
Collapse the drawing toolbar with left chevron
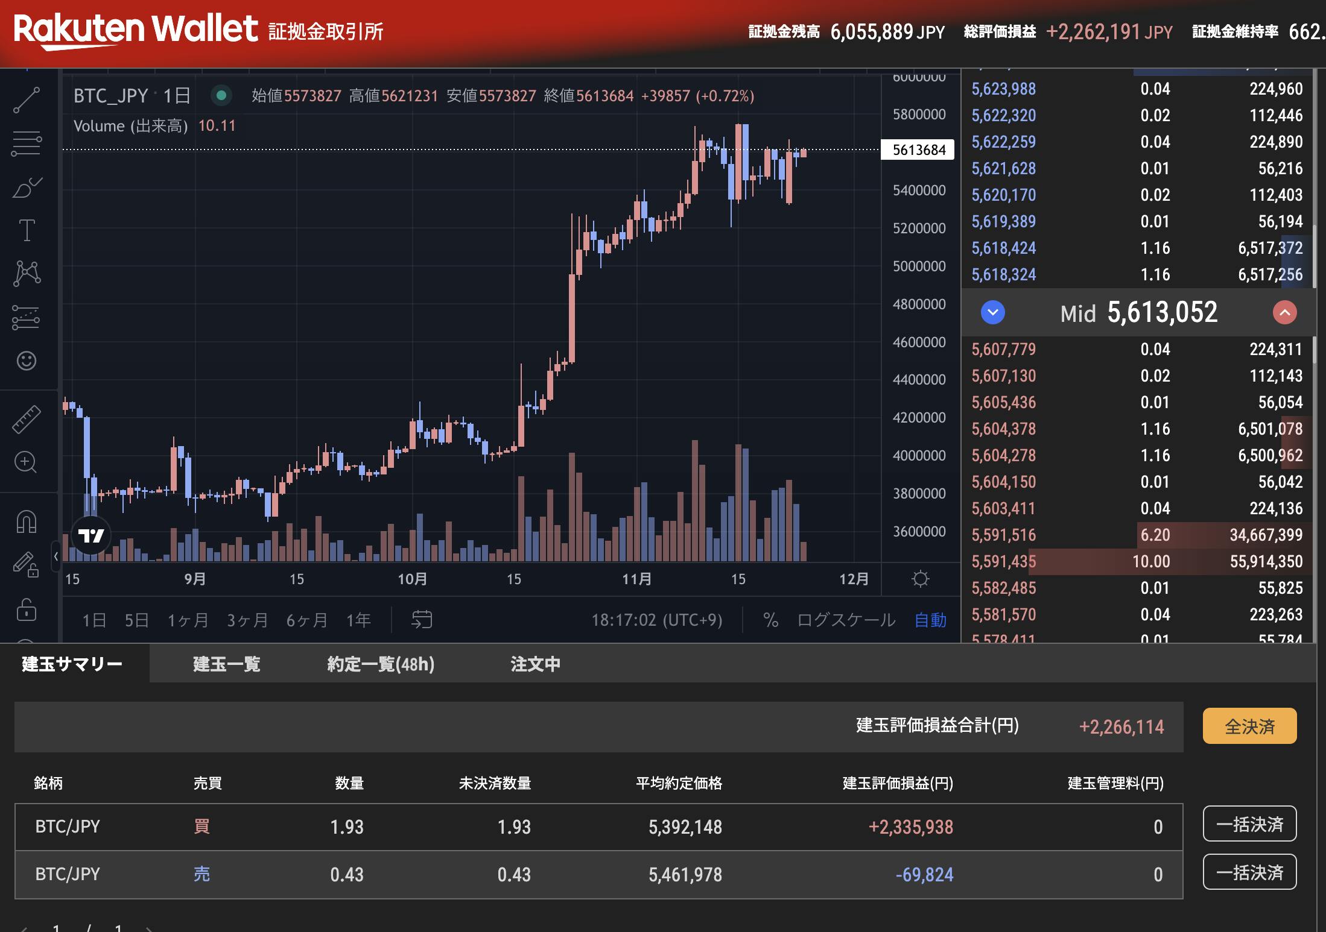[x=56, y=558]
